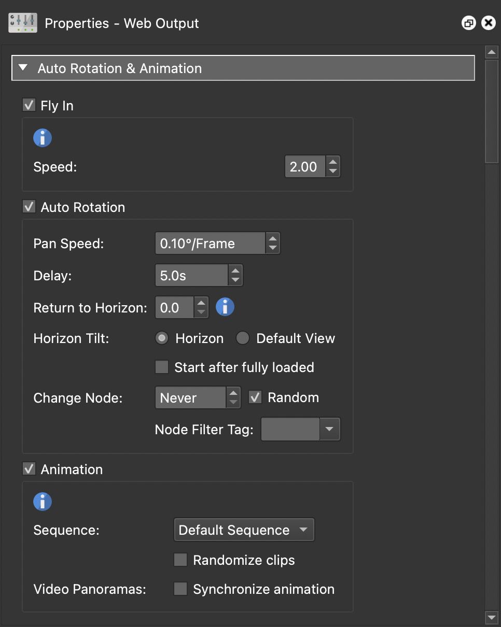Collapse the Auto Rotation & Animation section
The image size is (501, 627).
tap(22, 68)
